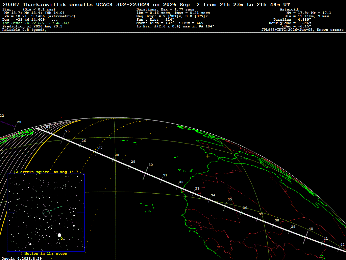Click the 'Reliable 0.8 (good)' text

pos(24,30)
